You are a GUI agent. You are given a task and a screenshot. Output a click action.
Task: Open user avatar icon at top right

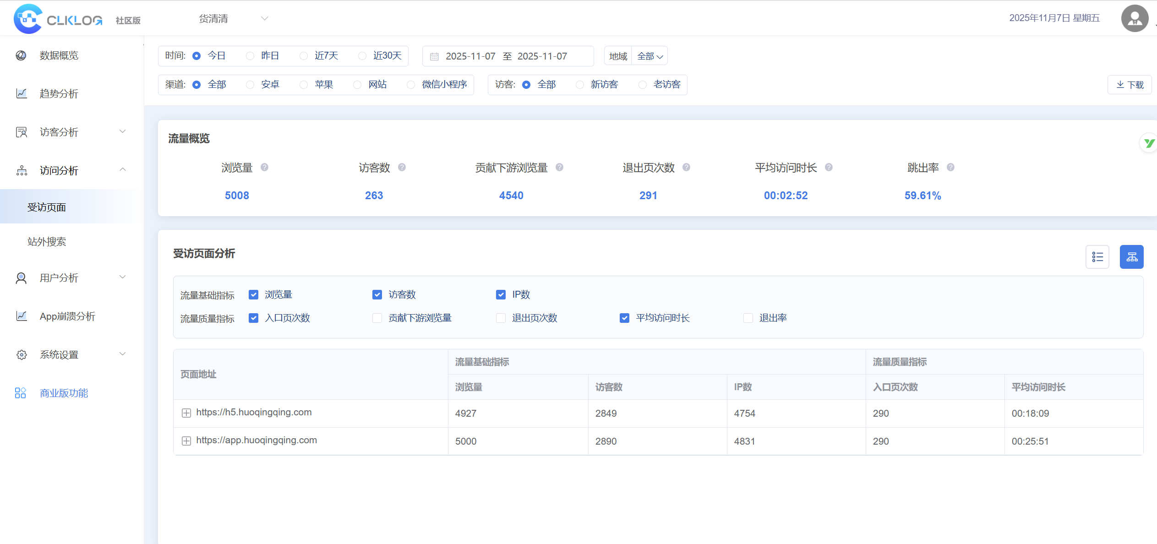pos(1134,18)
